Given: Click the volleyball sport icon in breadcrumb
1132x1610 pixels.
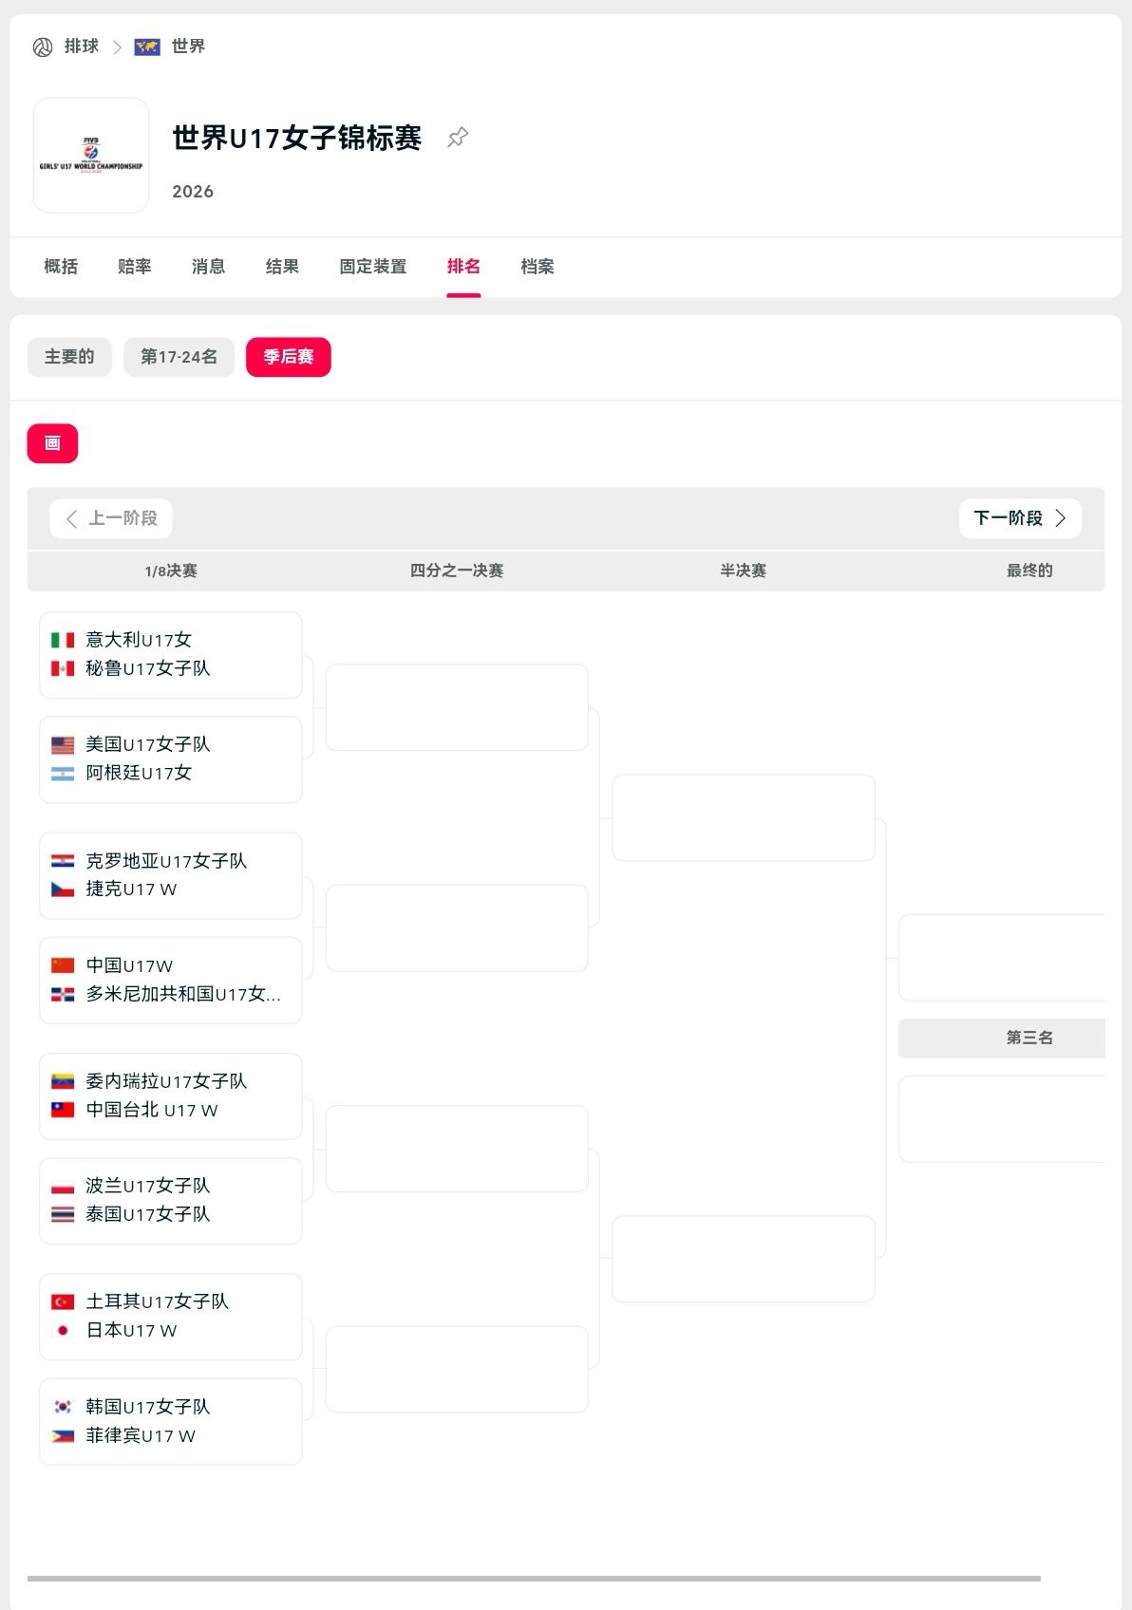Looking at the screenshot, I should 43,47.
